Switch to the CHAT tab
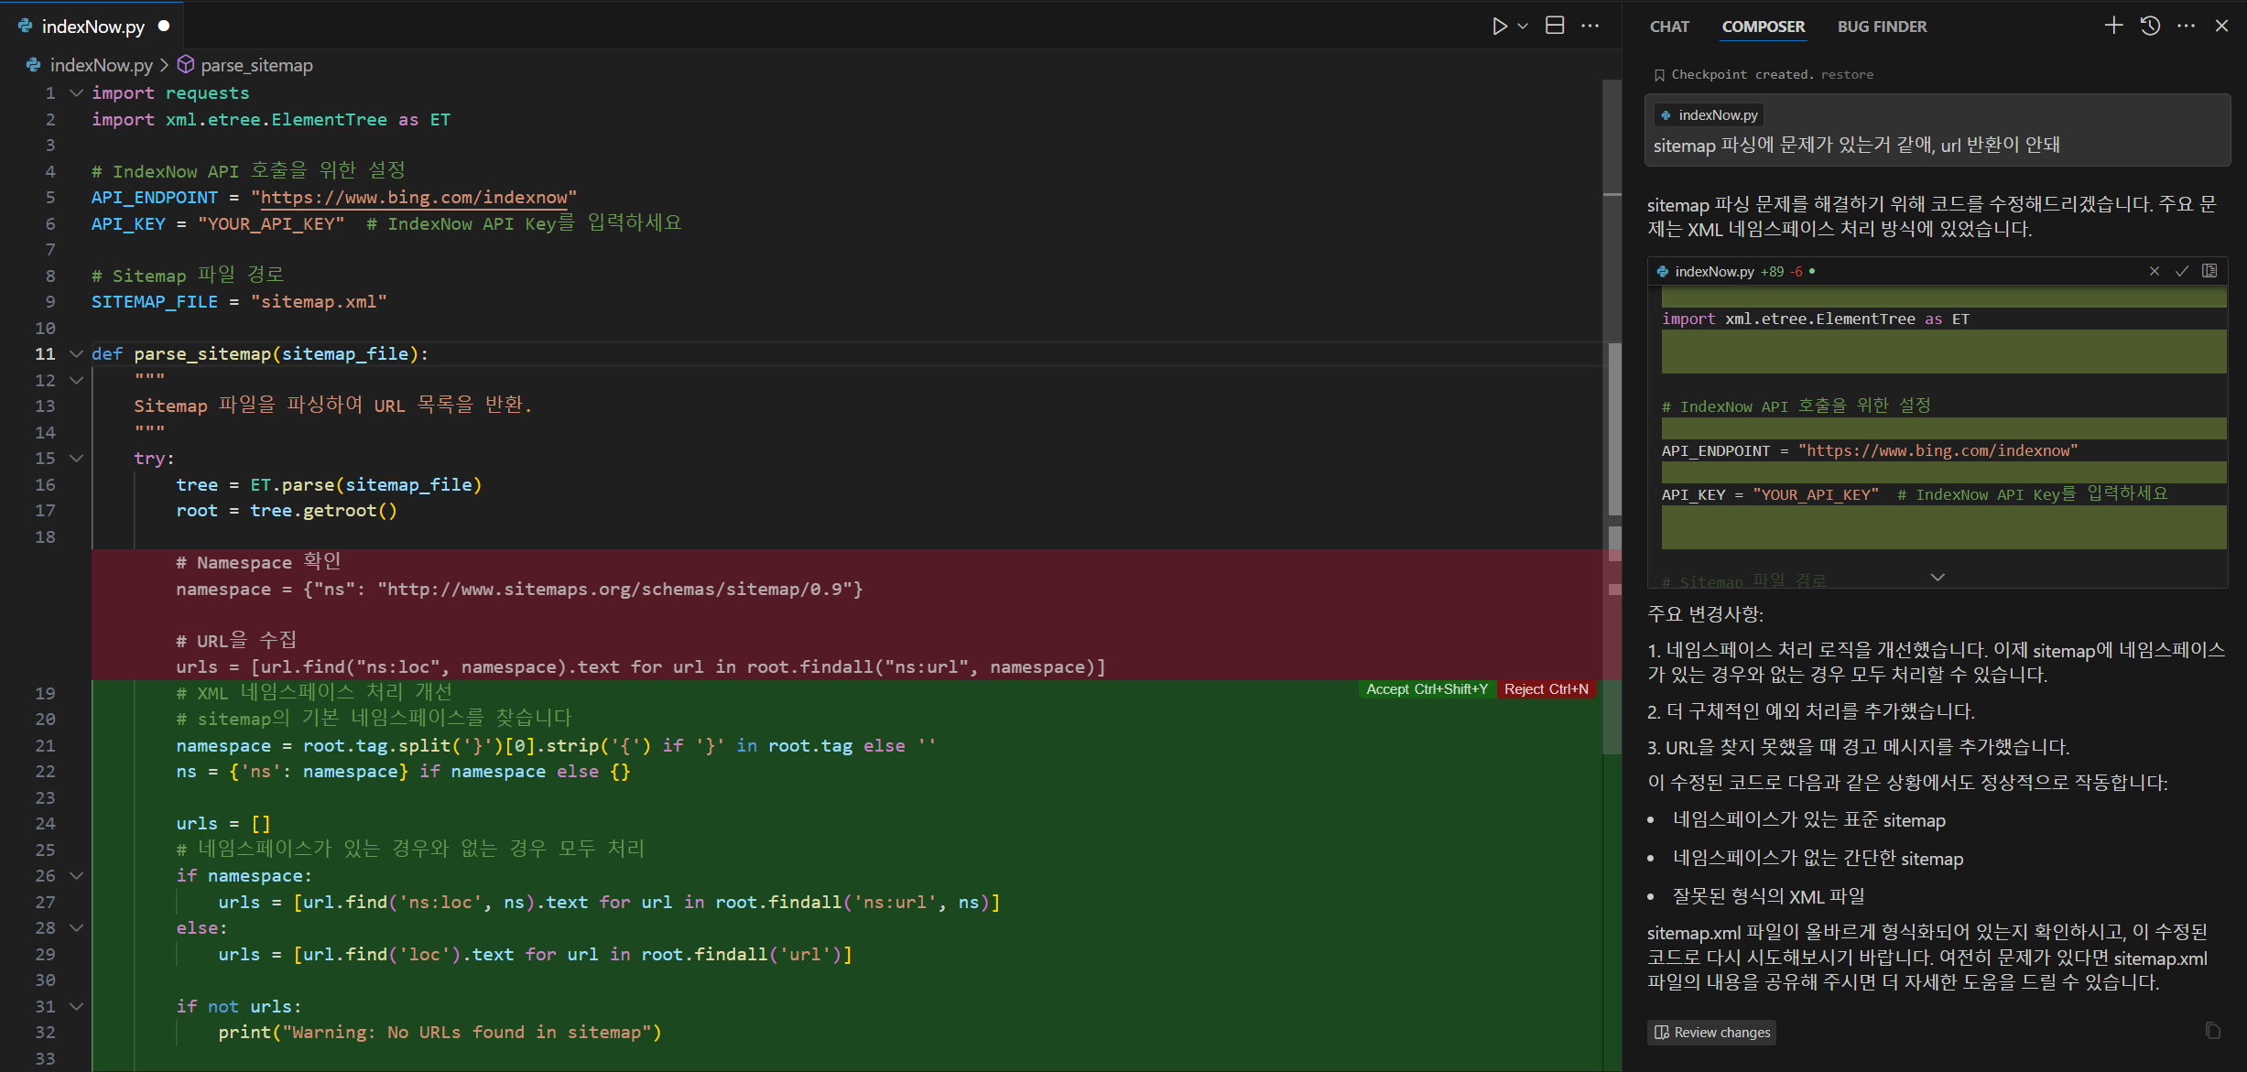This screenshot has height=1072, width=2247. tap(1669, 27)
